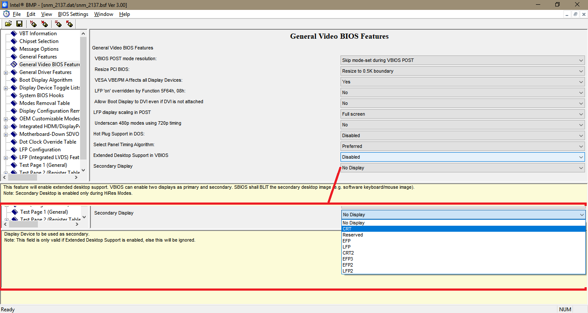
Task: Choose EFP3 in the Secondary Display list
Action: coord(464,259)
